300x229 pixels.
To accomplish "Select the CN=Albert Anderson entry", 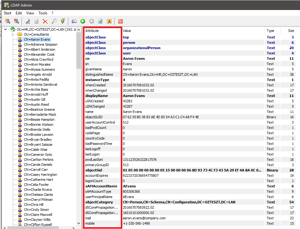I will (x=39, y=49).
